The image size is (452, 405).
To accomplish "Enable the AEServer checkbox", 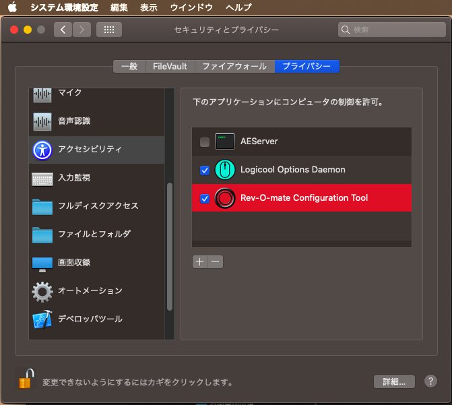I will tap(205, 142).
